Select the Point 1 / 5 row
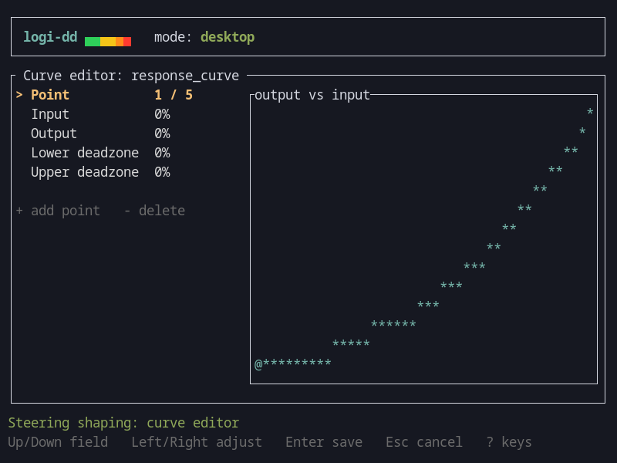Screen dimensions: 617x463 point(104,95)
